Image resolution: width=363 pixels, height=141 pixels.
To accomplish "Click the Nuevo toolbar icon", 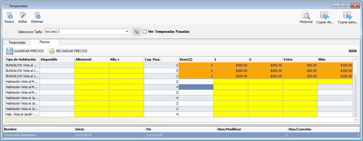I will click(x=9, y=16).
